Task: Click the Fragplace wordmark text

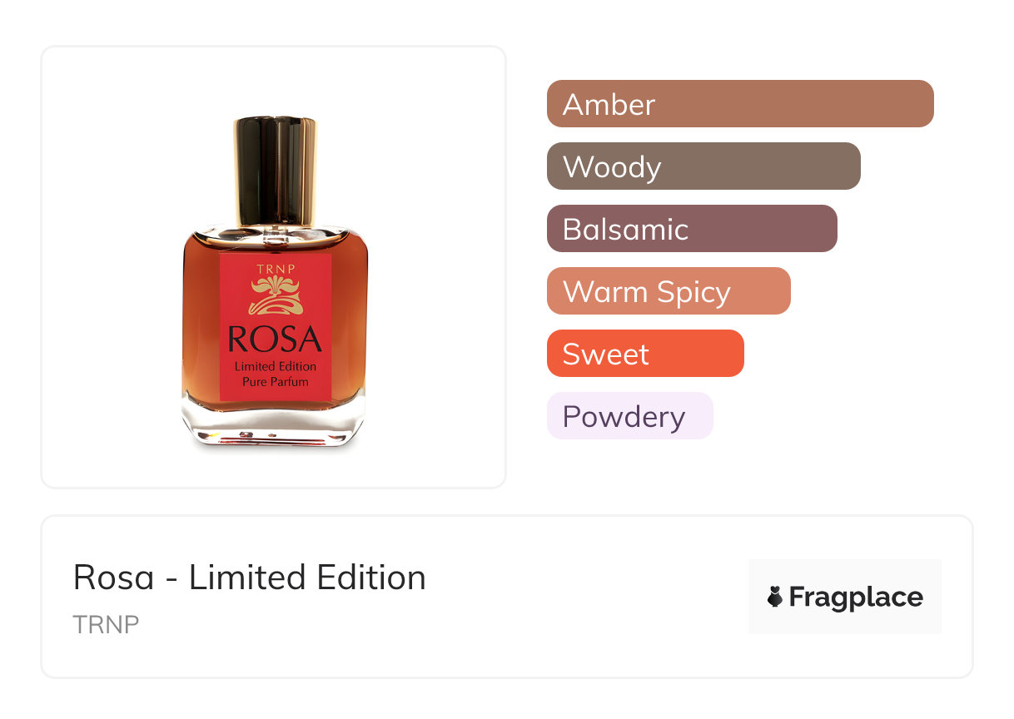Action: (856, 597)
